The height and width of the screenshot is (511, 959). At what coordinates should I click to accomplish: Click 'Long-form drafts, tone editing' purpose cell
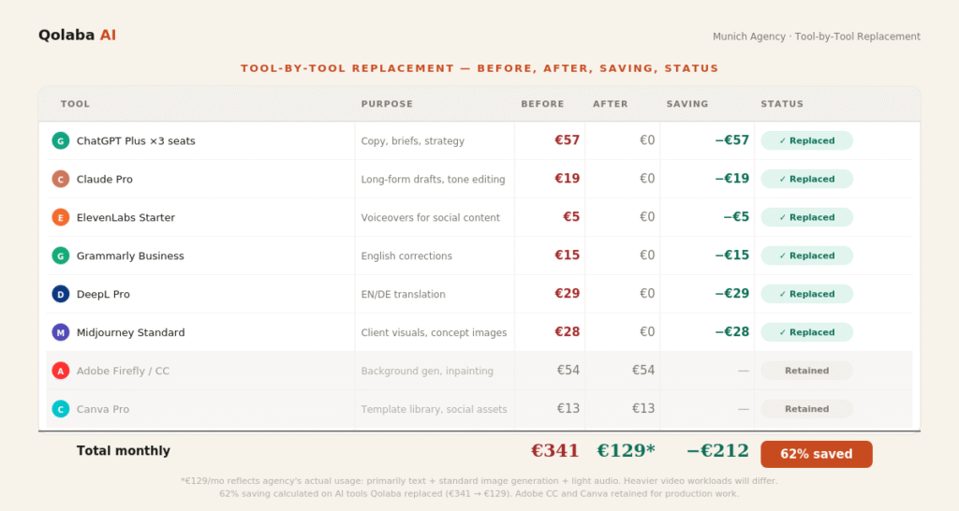point(433,179)
